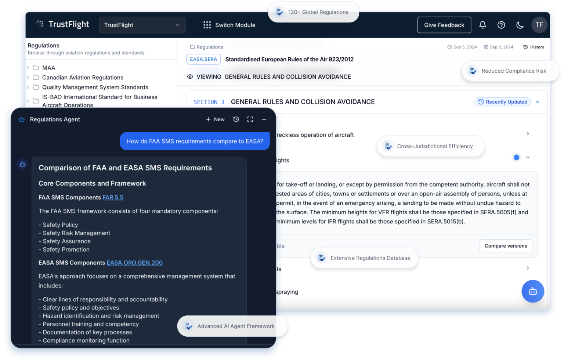Collapse the Regulations Agent panel
This screenshot has height=362, width=564.
264,119
